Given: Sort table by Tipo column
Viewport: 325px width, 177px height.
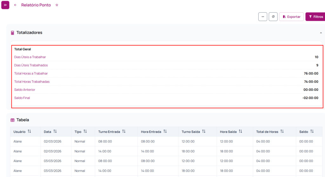Looking at the screenshot, I should (85, 131).
